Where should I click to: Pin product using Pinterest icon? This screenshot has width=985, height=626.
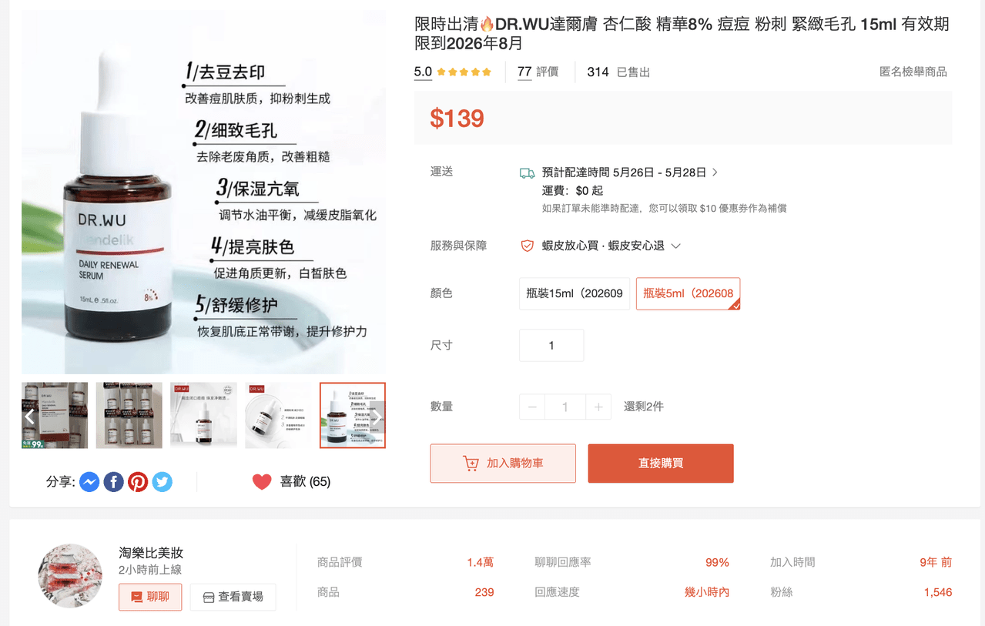(x=138, y=481)
